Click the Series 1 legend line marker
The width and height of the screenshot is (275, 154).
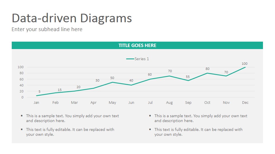130,59
